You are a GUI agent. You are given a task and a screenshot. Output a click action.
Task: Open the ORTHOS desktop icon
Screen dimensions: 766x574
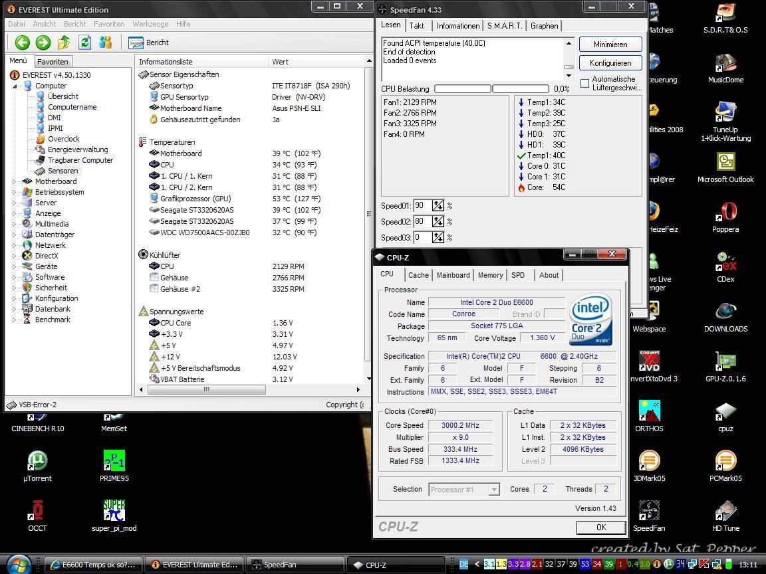[x=649, y=416]
